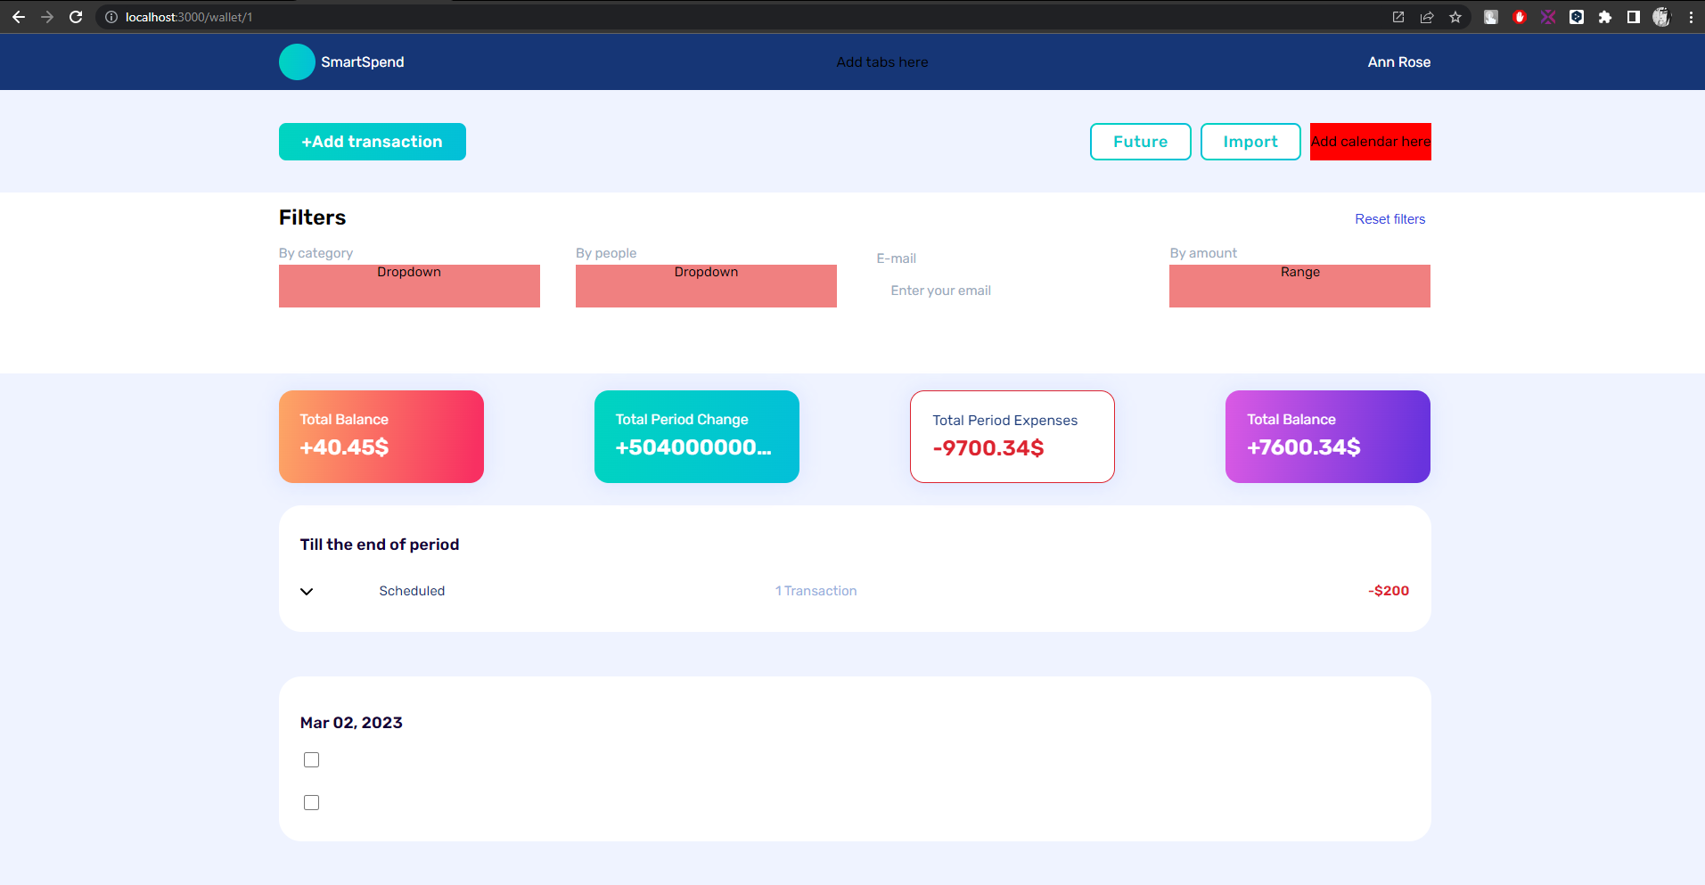The width and height of the screenshot is (1705, 885).
Task: Click the Enter your email field
Action: tap(940, 290)
